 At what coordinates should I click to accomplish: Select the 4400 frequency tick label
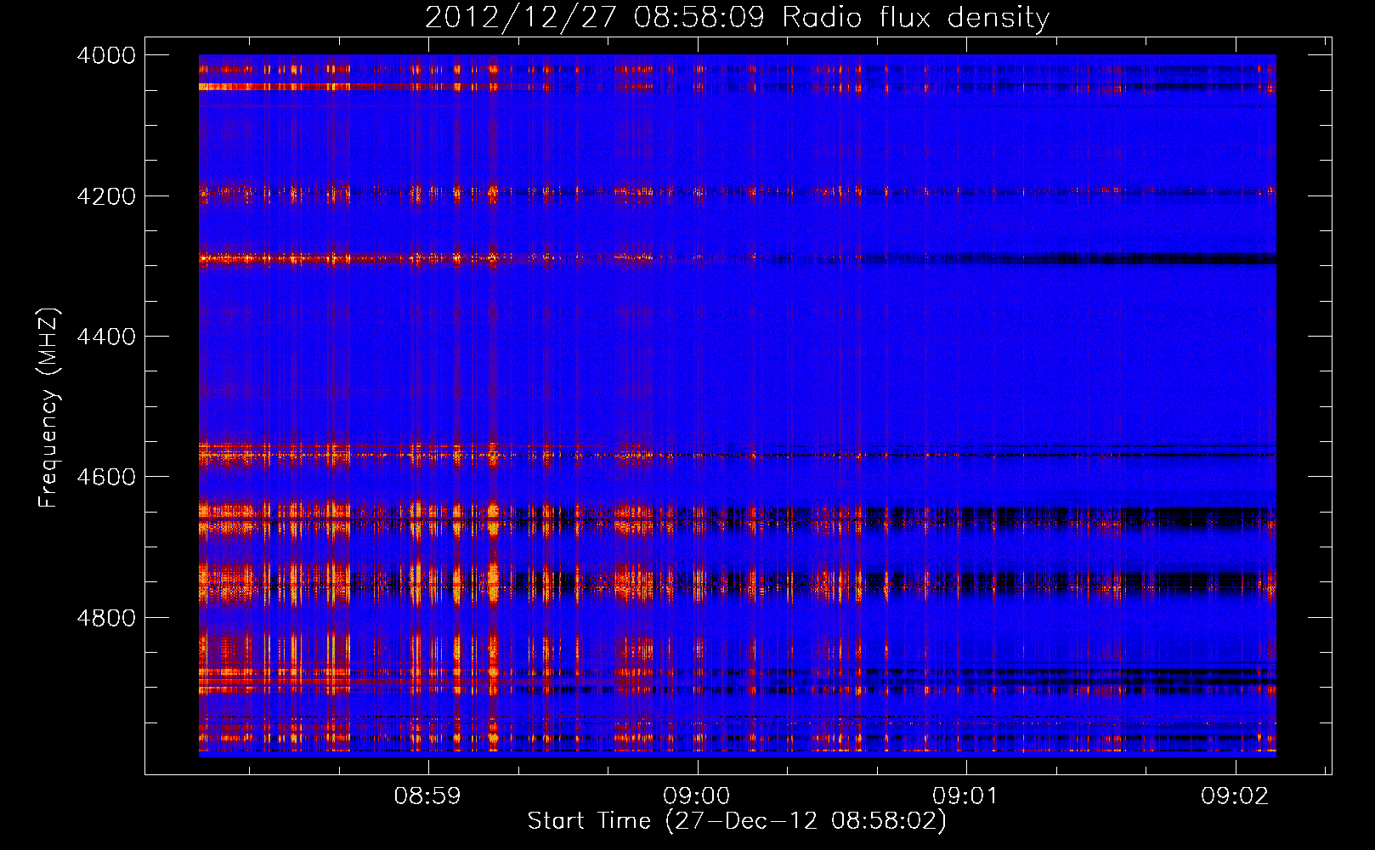(106, 337)
